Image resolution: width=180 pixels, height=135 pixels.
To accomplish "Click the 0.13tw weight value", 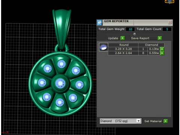I will click(154, 49).
